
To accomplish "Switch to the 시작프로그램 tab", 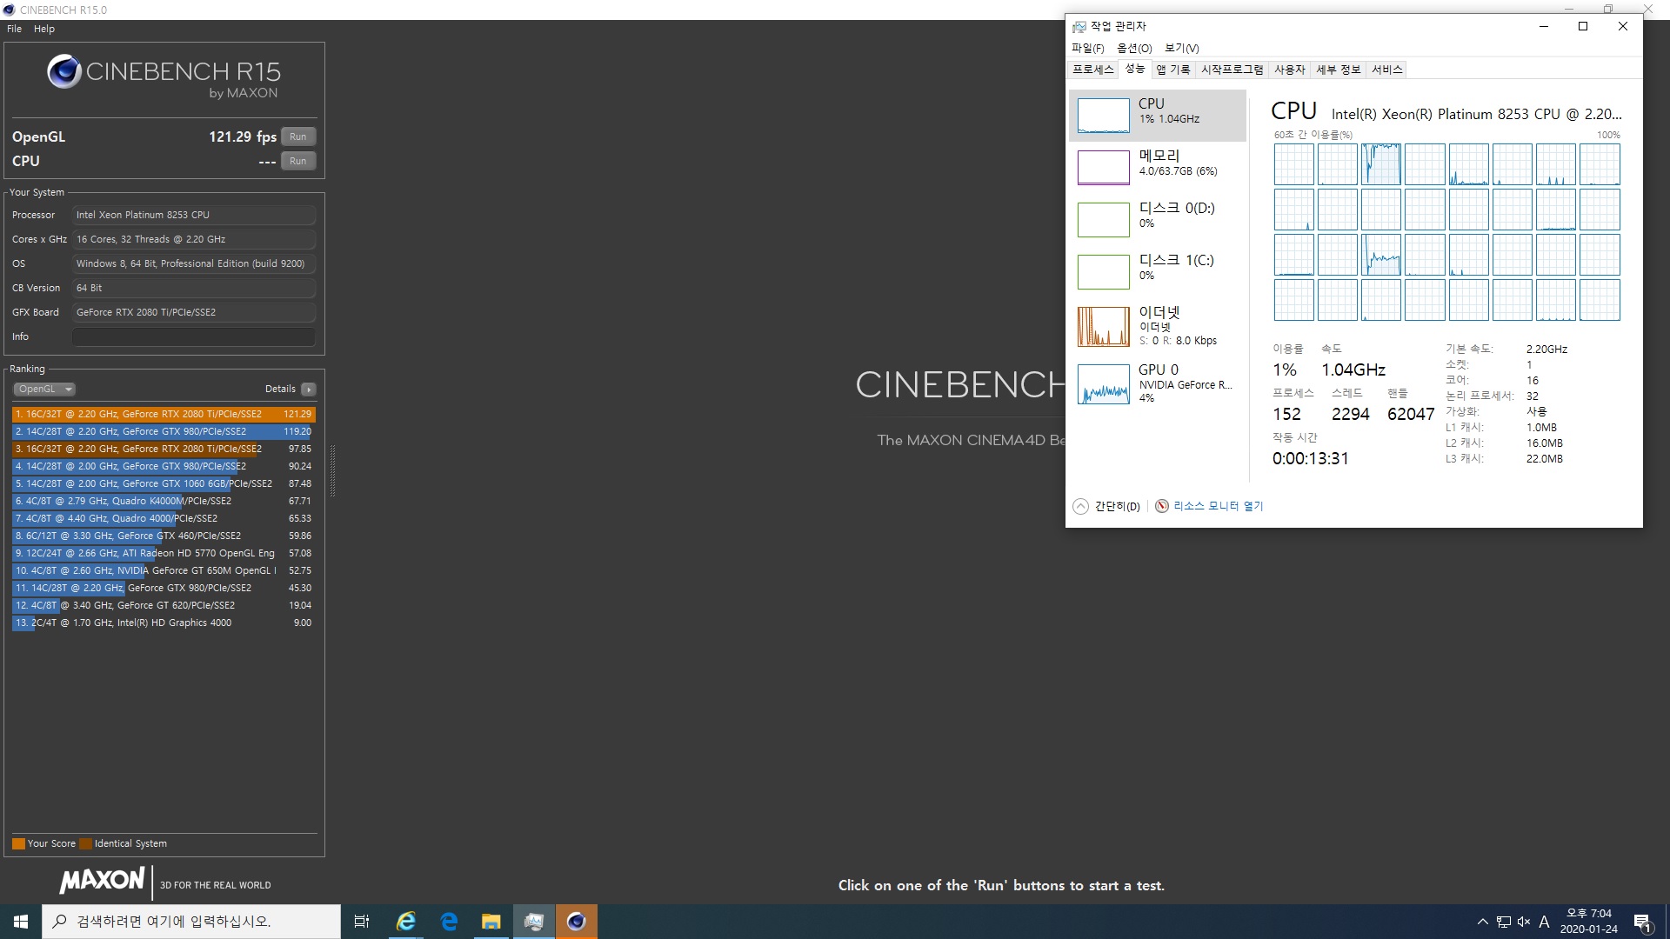I will (1232, 70).
